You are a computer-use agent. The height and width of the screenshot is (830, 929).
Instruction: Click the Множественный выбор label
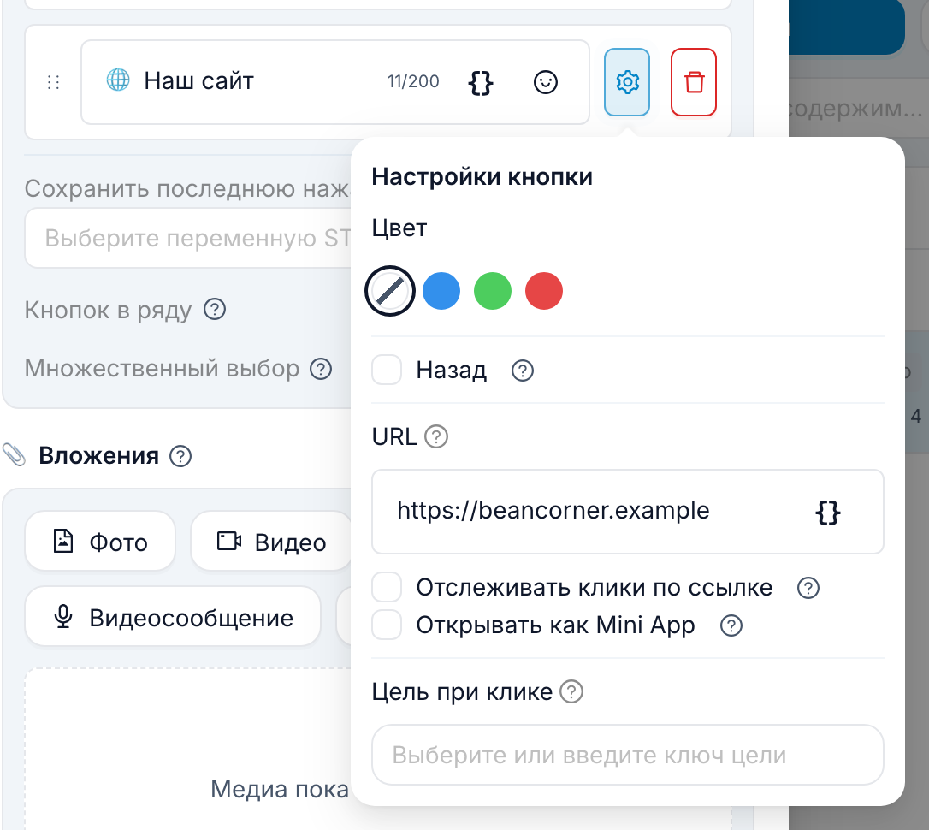click(162, 369)
